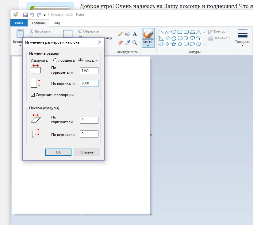
Task: Select the Text tool letter A
Action: [135, 34]
